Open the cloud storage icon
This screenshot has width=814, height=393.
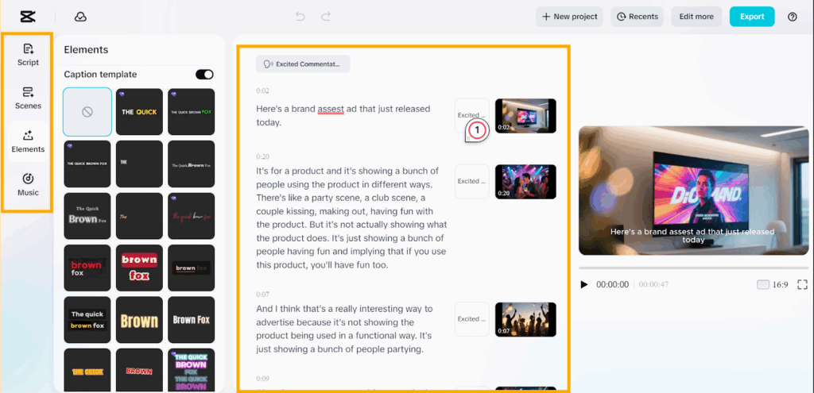coord(80,17)
